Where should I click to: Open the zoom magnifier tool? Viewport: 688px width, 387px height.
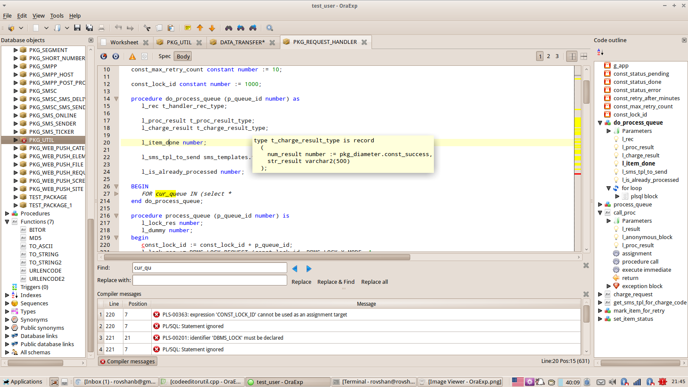click(270, 28)
